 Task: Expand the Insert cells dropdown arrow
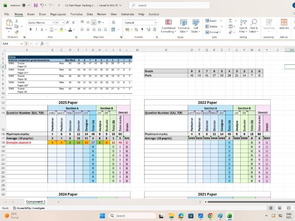[221, 21]
